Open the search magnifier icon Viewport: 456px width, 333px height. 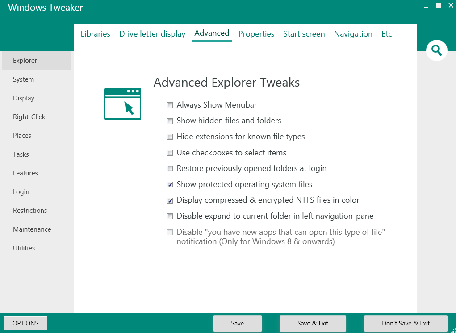click(436, 50)
